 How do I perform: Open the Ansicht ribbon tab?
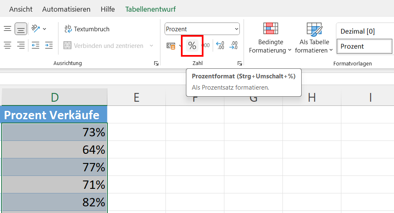click(21, 9)
